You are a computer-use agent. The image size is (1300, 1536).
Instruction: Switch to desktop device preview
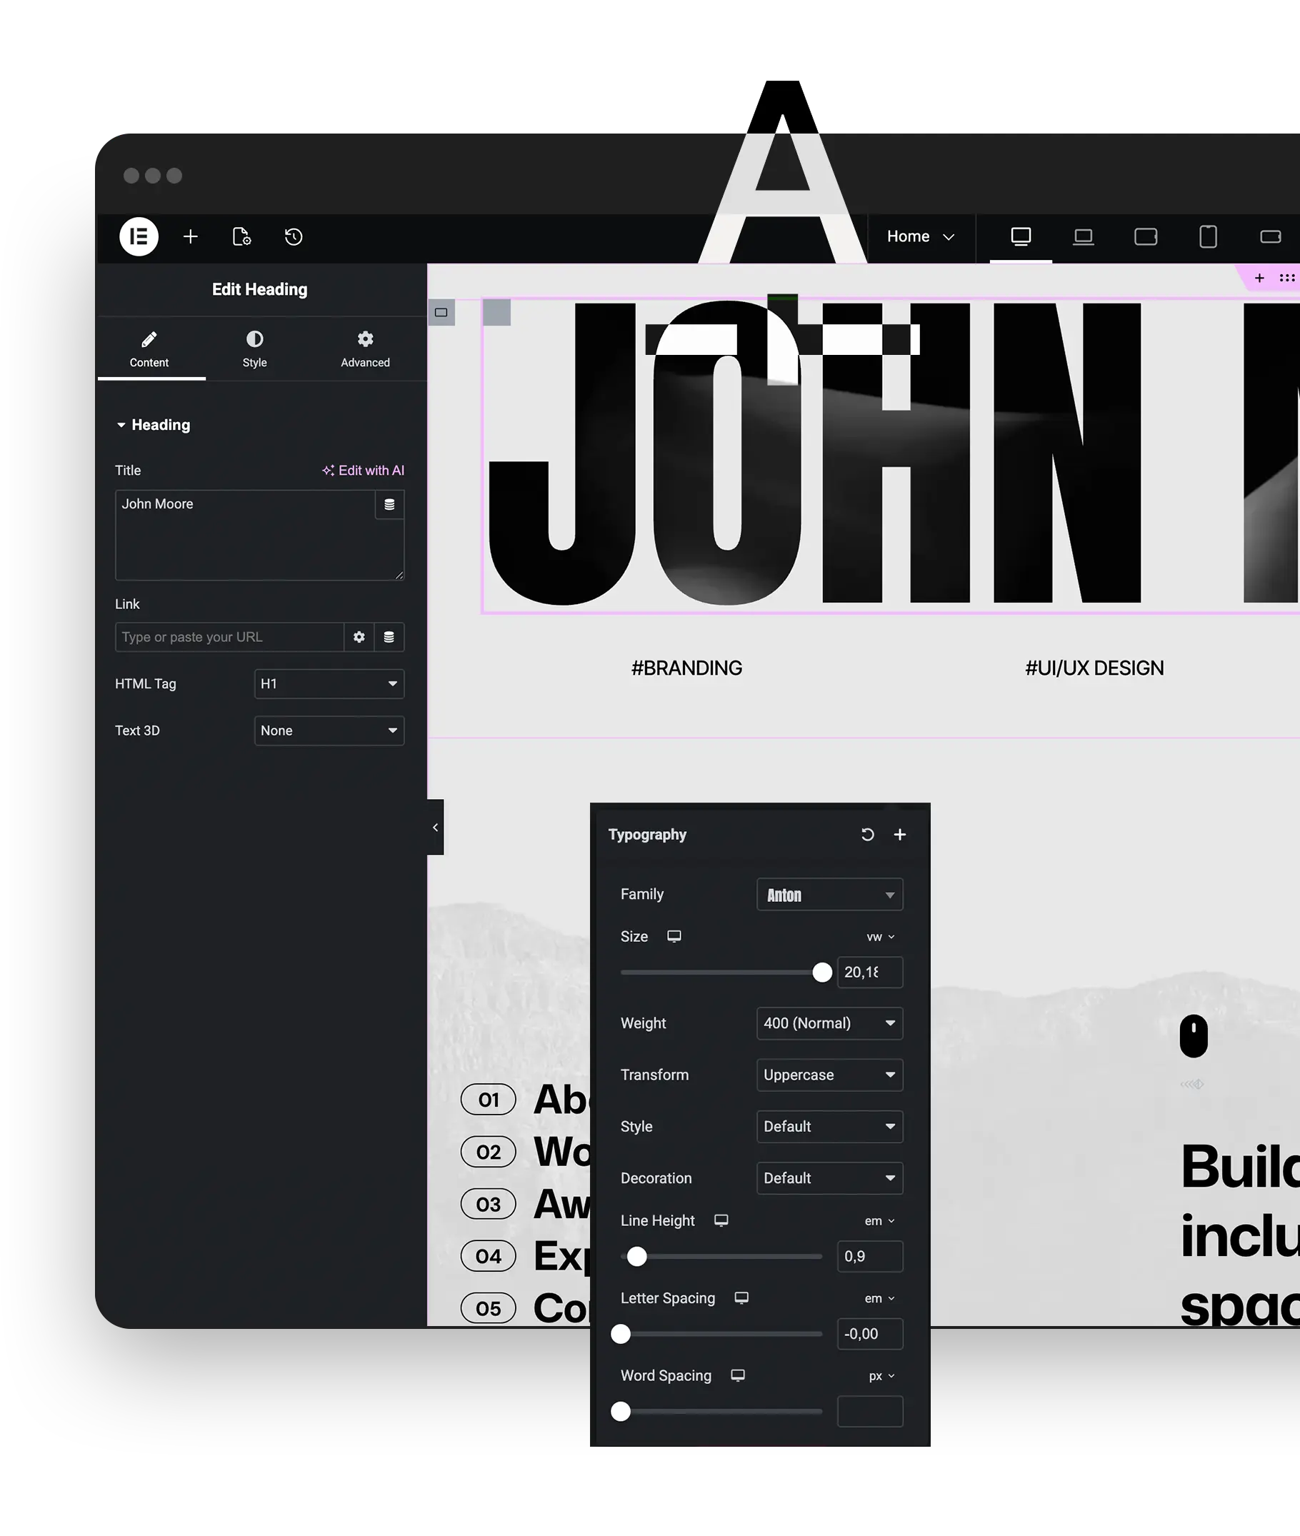pos(1020,236)
